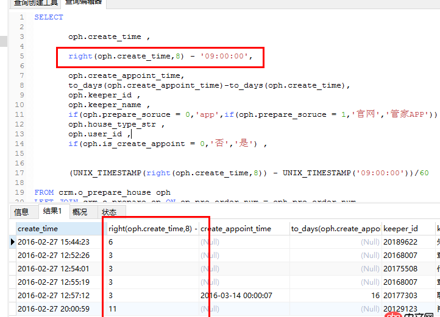Click oph.user_id on line 13
This screenshot has width=440, height=317.
96,134
